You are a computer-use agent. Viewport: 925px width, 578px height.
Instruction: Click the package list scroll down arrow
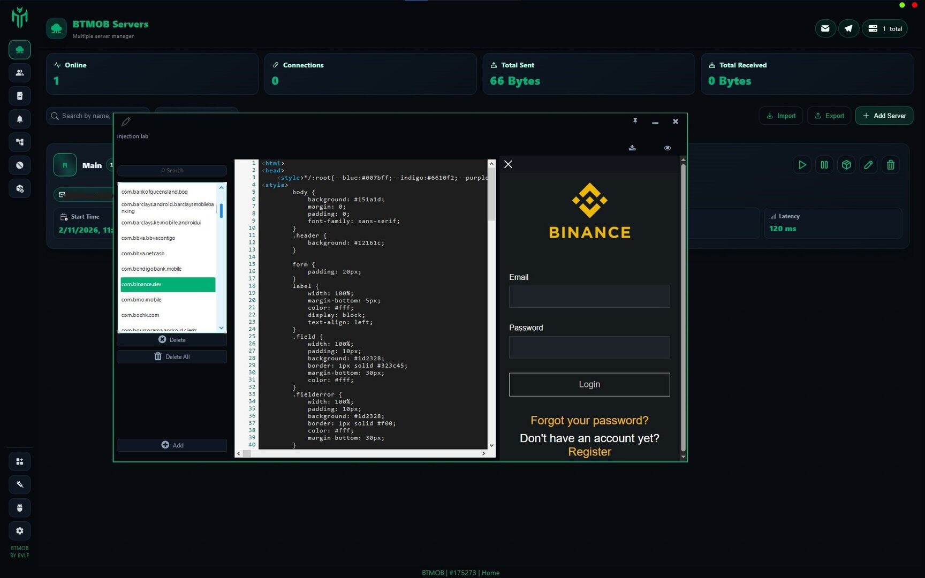221,328
